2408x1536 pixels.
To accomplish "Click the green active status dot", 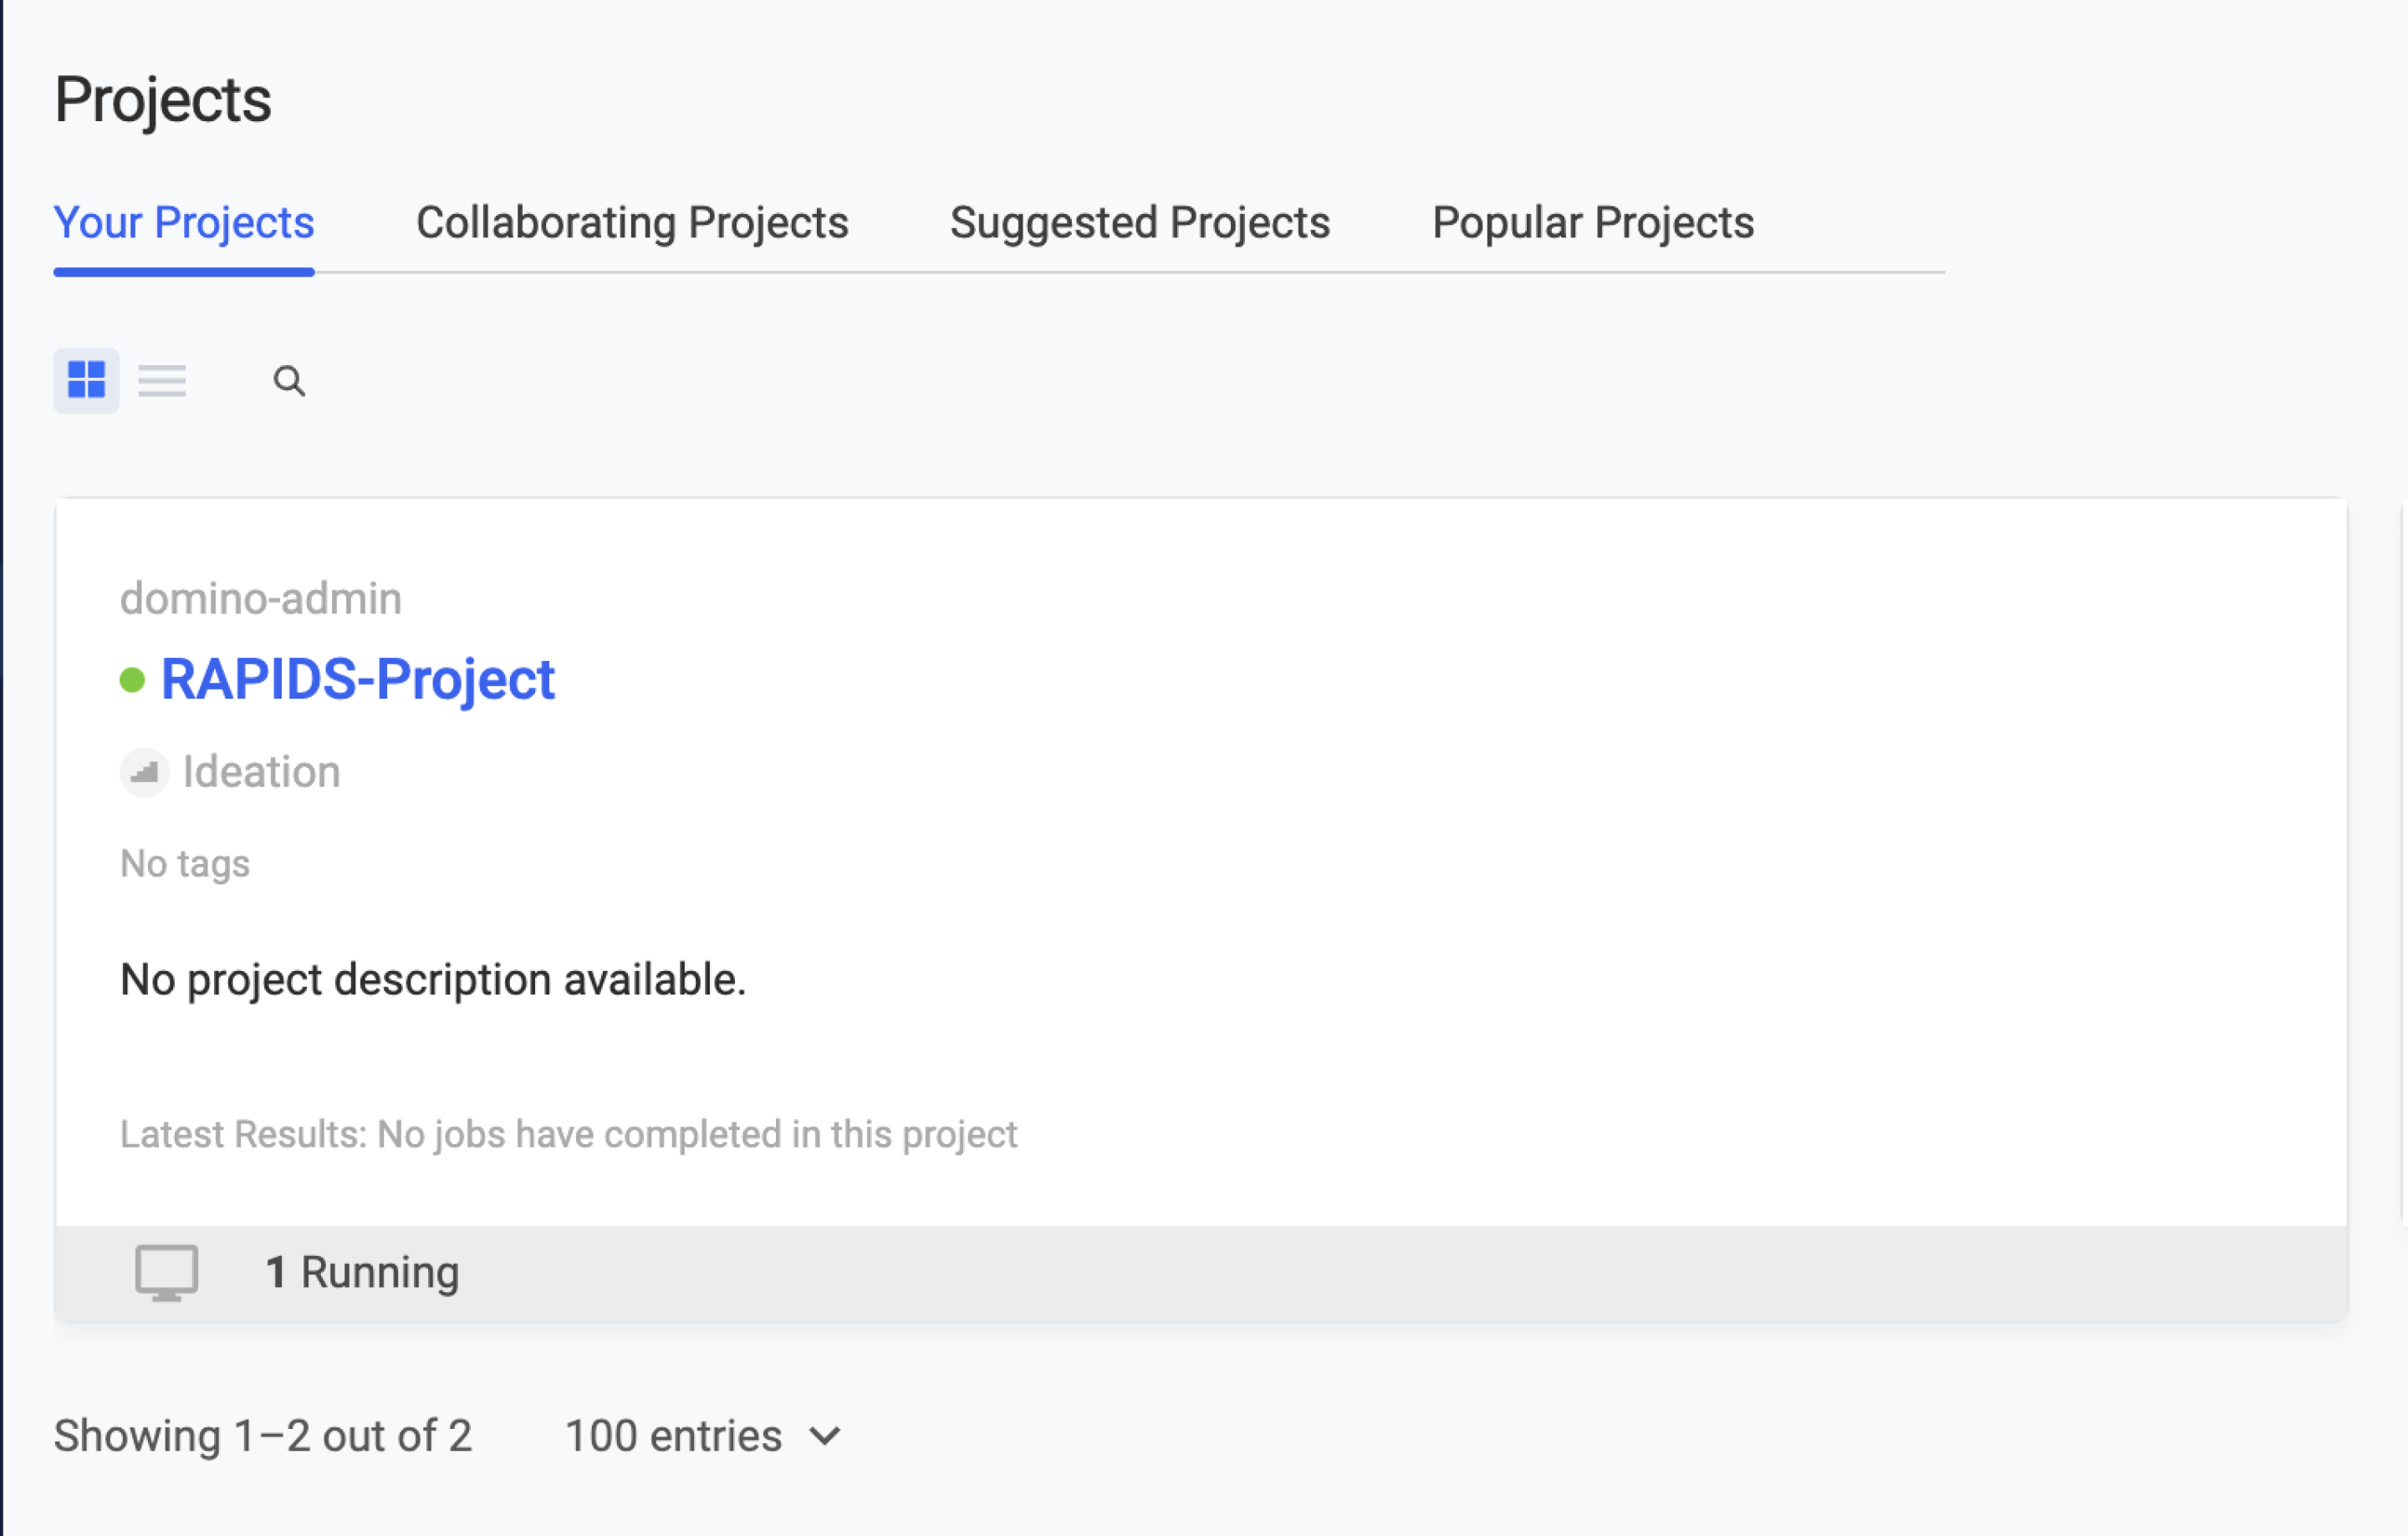I will [x=133, y=679].
